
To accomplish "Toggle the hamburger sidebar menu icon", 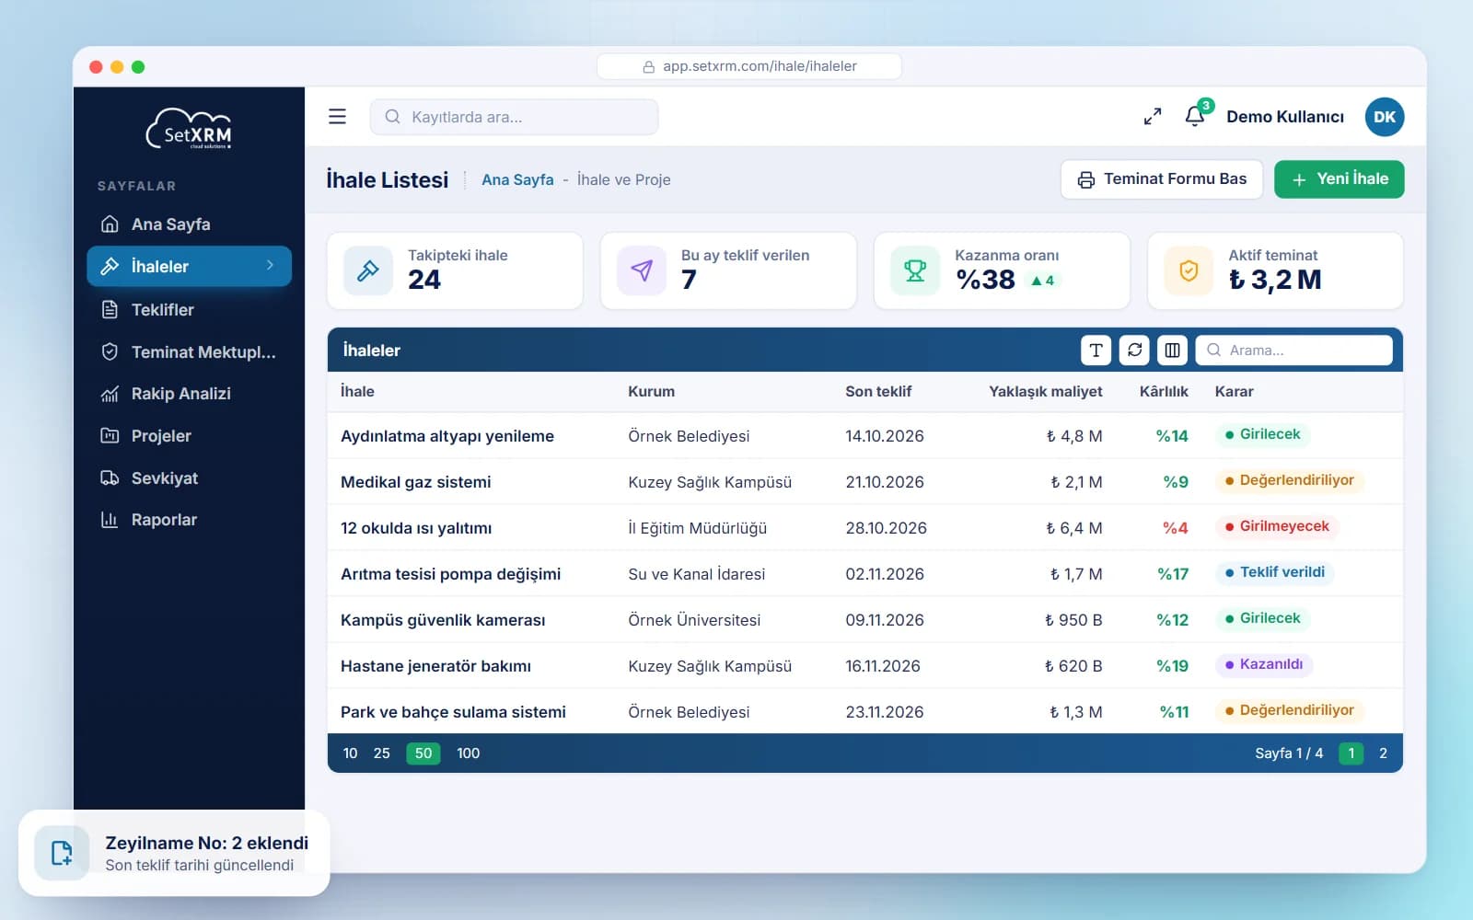I will [x=337, y=117].
